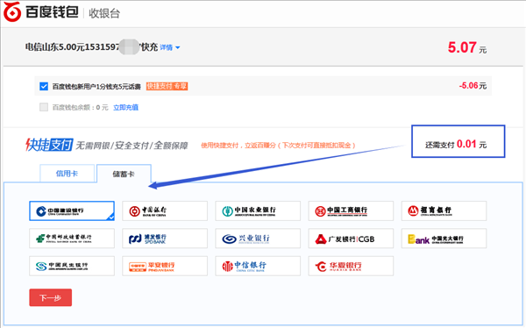Choose 中国民生银行 bank option
The height and width of the screenshot is (328, 526).
[x=72, y=266]
